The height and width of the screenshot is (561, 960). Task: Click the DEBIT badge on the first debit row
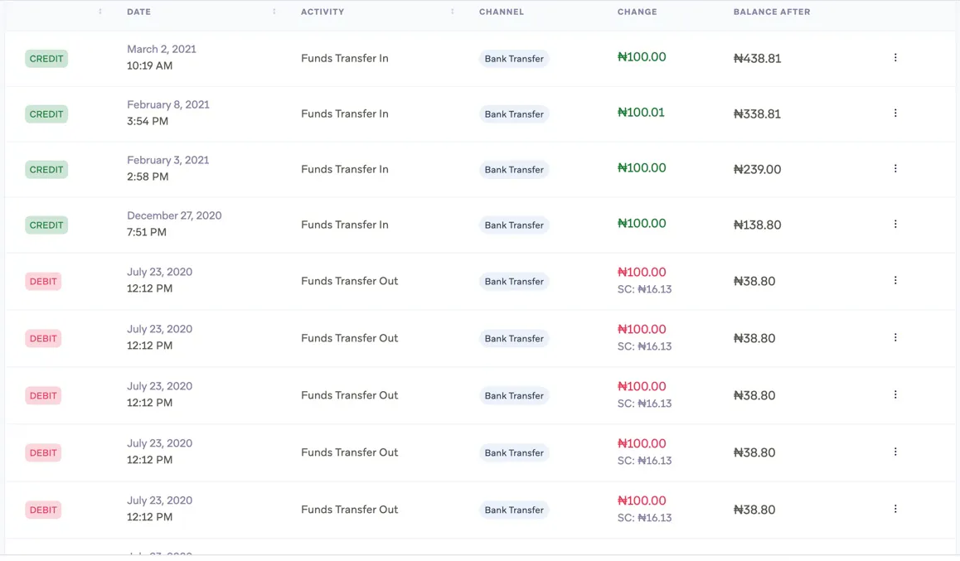click(x=43, y=282)
